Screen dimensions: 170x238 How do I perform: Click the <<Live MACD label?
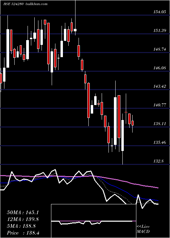(x=143, y=229)
